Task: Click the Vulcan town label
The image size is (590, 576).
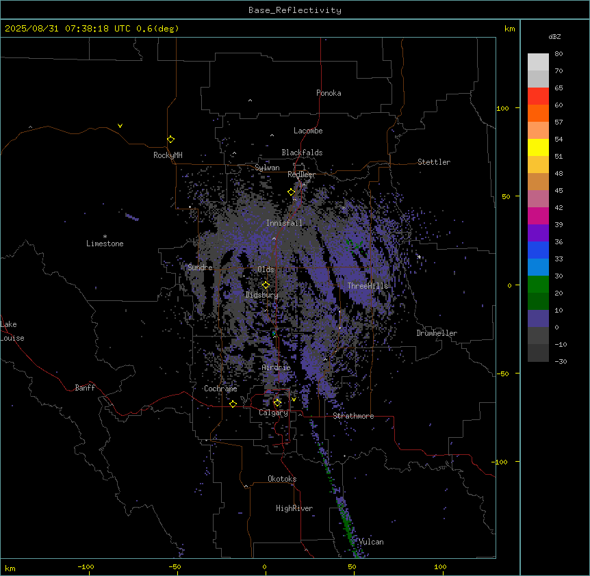Action: point(371,542)
